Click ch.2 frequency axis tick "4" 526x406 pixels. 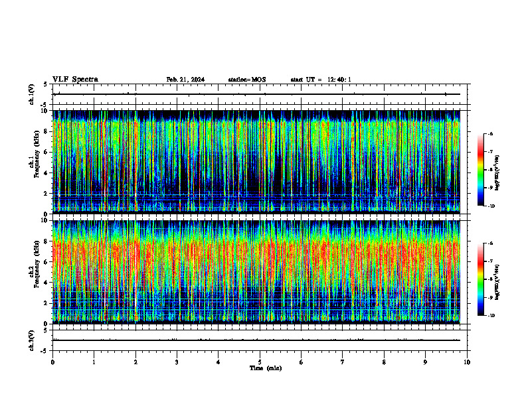46,283
